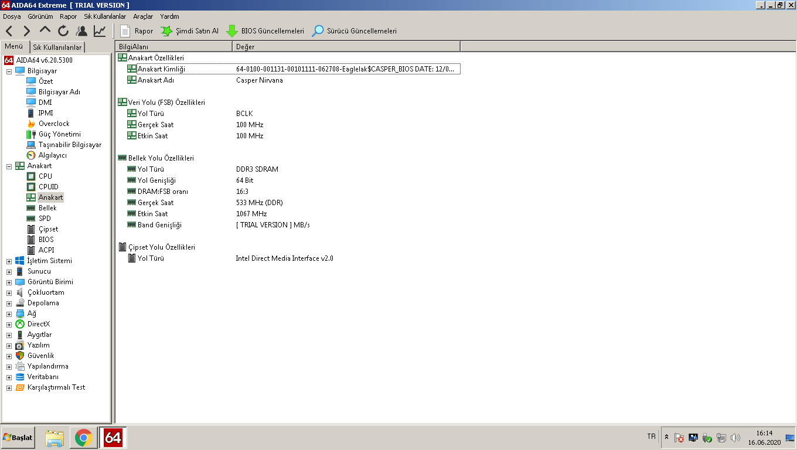Click the Güvenlik shield icon
The height and width of the screenshot is (450, 797).
tap(20, 356)
